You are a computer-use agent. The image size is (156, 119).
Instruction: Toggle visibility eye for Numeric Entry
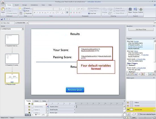tap(29, 107)
